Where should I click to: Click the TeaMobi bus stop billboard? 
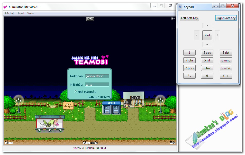50,123
